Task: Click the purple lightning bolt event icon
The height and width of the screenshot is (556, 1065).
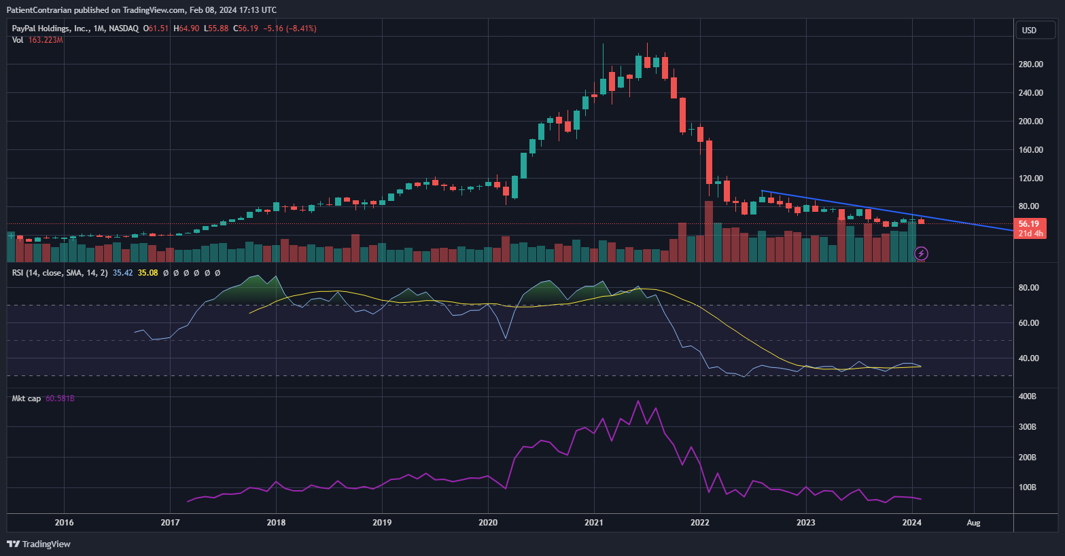Action: [921, 254]
